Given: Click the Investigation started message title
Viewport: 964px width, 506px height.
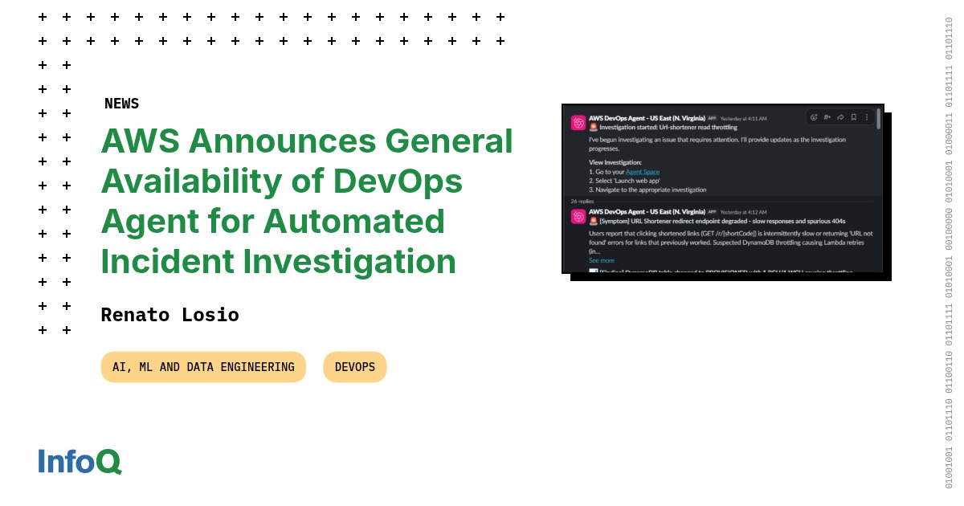Looking at the screenshot, I should pyautogui.click(x=667, y=127).
